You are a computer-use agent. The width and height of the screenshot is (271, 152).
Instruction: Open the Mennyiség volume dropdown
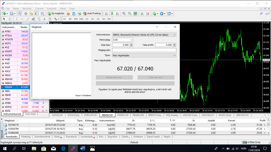[131, 40]
